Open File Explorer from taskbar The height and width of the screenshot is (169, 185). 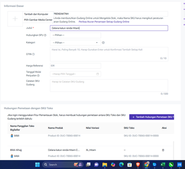(x=105, y=165)
